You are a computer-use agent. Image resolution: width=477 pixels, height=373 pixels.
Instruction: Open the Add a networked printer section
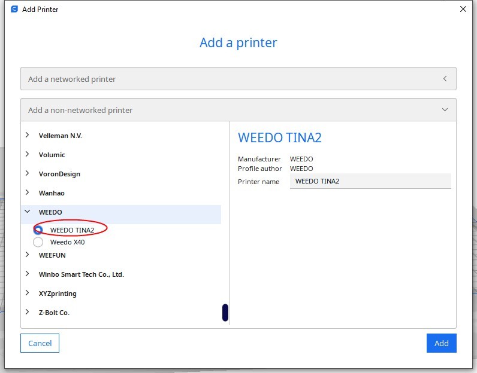point(238,79)
